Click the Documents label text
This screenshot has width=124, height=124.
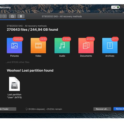pos(86,56)
